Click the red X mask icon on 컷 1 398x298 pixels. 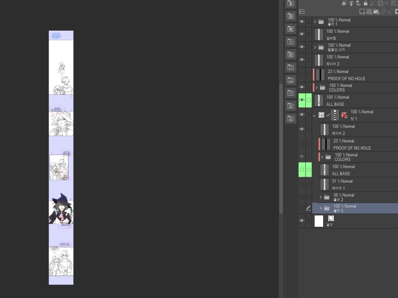(344, 115)
